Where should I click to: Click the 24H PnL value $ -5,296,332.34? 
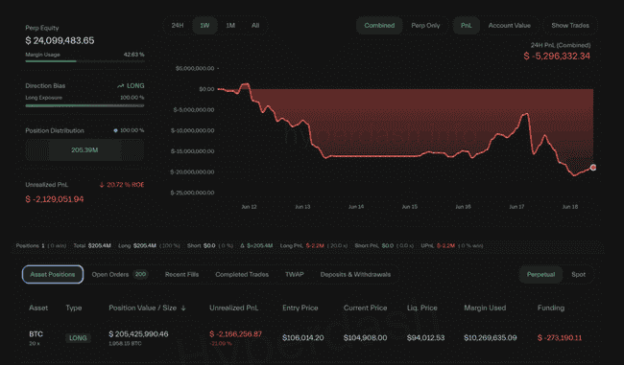pos(557,56)
